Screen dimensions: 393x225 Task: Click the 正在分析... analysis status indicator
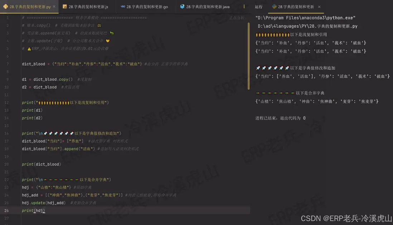[238, 18]
